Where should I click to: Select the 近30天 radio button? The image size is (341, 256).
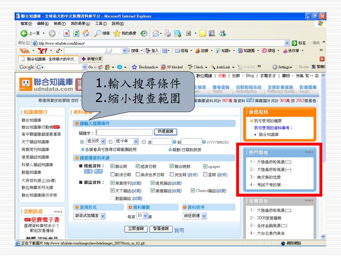click(x=82, y=142)
